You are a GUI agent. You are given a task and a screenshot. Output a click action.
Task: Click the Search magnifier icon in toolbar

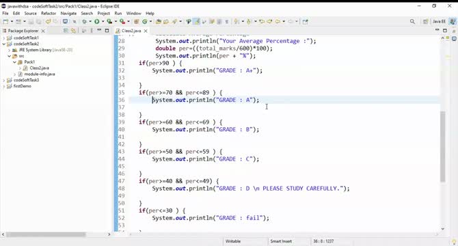point(412,21)
